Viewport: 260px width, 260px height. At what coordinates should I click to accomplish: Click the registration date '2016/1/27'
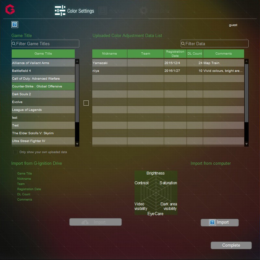coord(175,71)
